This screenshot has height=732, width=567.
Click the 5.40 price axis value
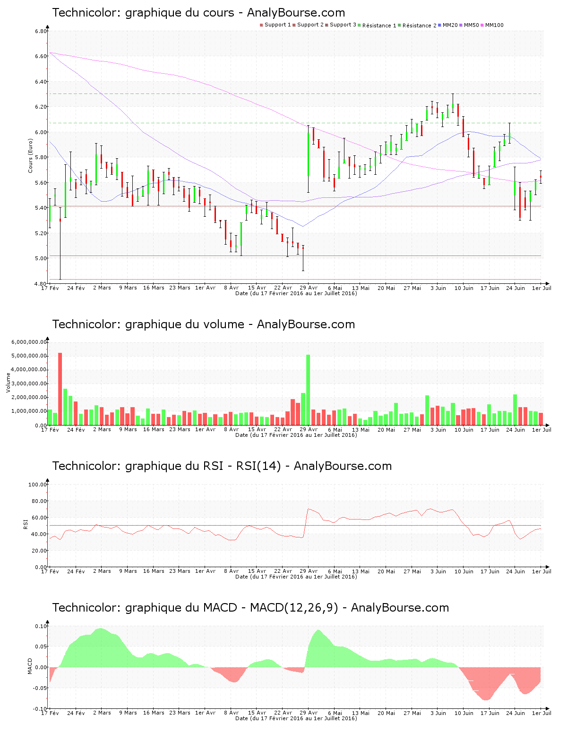tap(41, 208)
